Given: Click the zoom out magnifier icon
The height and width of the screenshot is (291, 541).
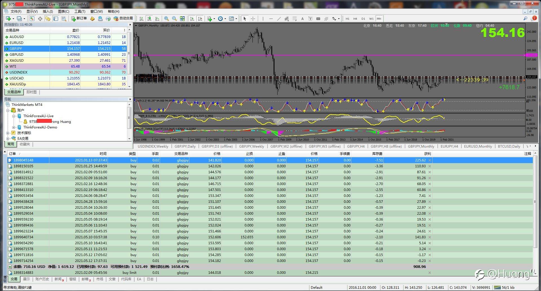Looking at the screenshot, I should (174, 19).
